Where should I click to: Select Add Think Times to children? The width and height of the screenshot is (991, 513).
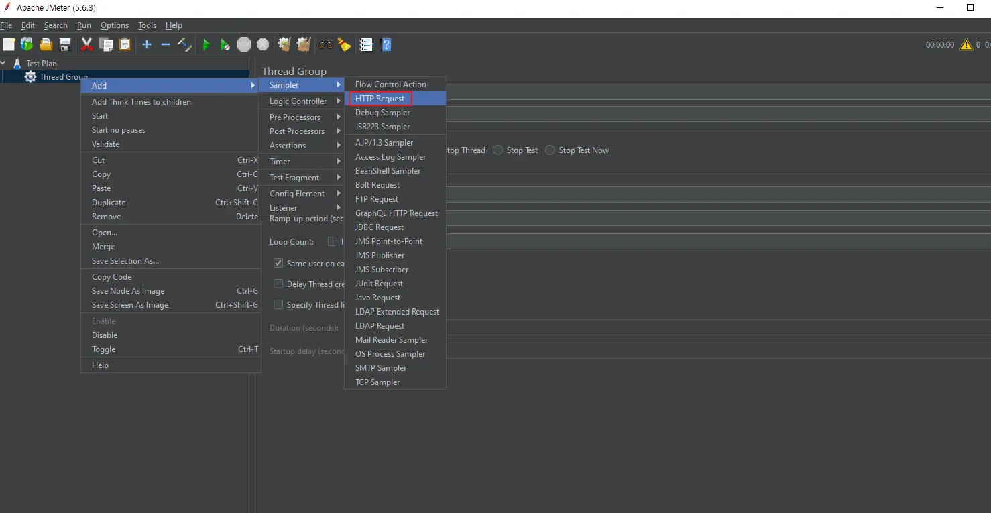click(170, 102)
